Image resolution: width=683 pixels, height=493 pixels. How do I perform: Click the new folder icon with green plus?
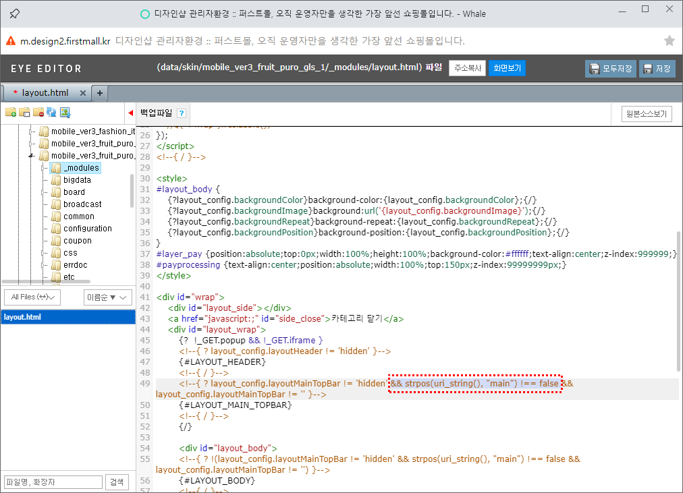pos(11,112)
